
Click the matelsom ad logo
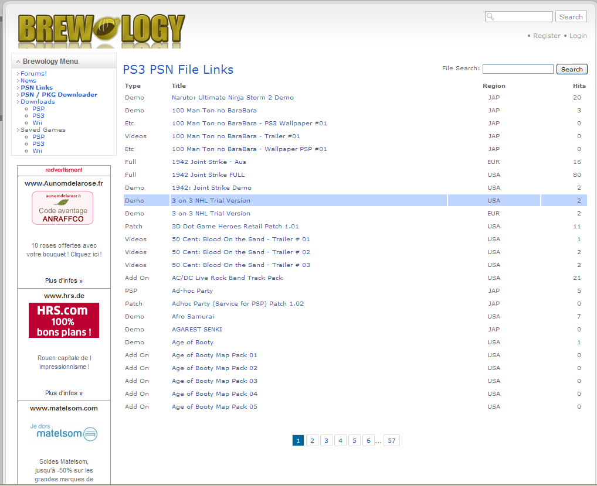click(x=64, y=432)
